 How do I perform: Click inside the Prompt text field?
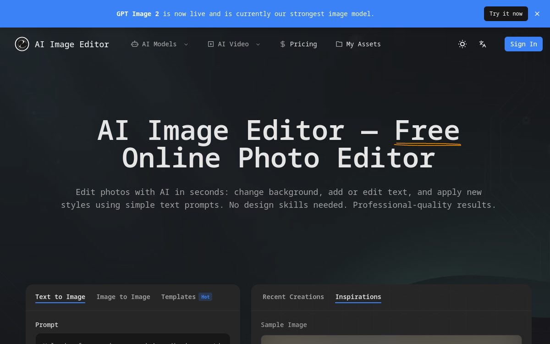coord(133,339)
